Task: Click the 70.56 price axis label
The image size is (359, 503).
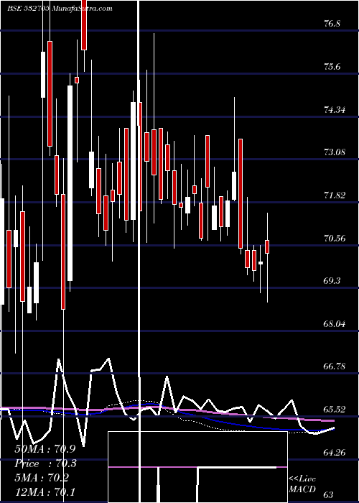Action: (x=335, y=238)
